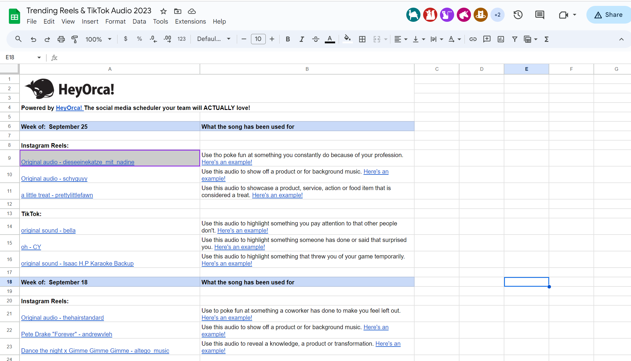631x361 pixels.
Task: Open the Extensions menu
Action: [190, 22]
